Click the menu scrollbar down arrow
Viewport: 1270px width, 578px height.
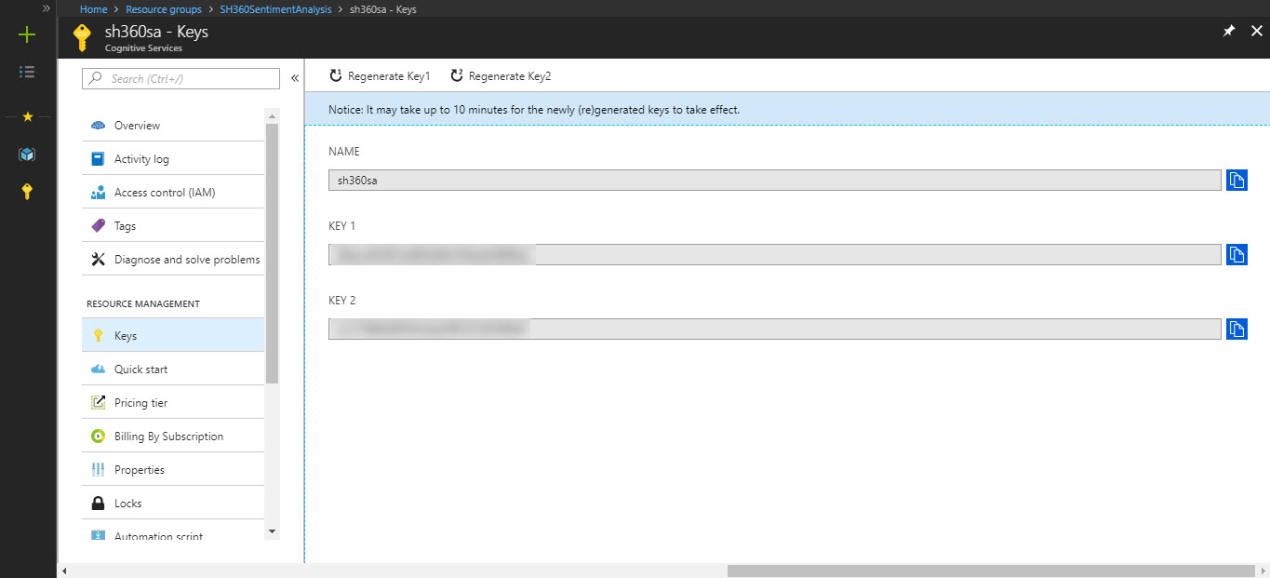pos(272,531)
